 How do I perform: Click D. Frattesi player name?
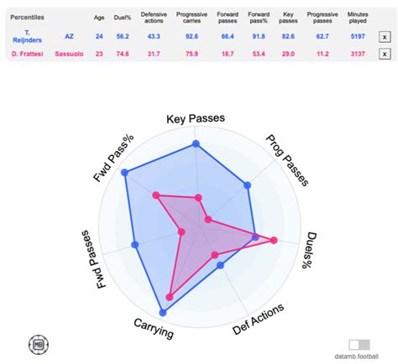(28, 54)
